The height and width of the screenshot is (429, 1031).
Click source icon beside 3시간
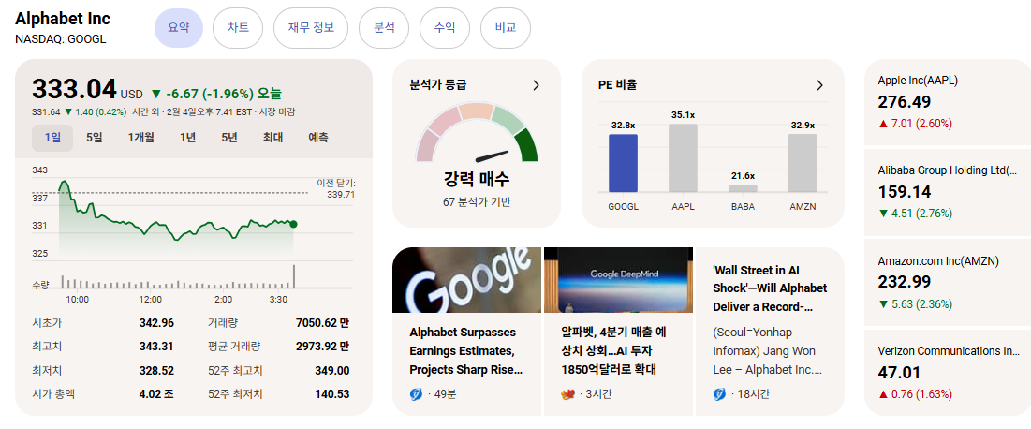pos(568,394)
